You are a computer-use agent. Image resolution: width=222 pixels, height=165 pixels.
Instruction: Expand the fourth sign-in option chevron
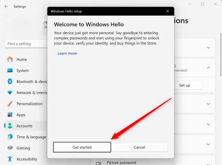click(208, 124)
